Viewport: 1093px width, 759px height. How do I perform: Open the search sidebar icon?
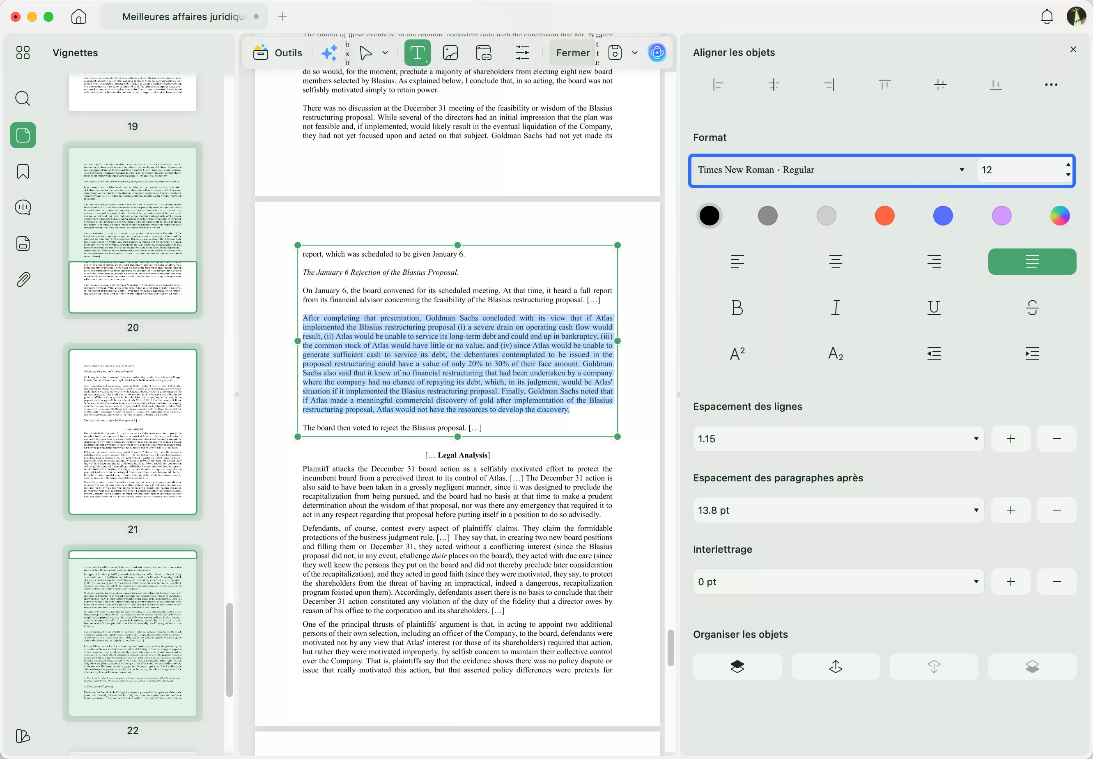23,99
